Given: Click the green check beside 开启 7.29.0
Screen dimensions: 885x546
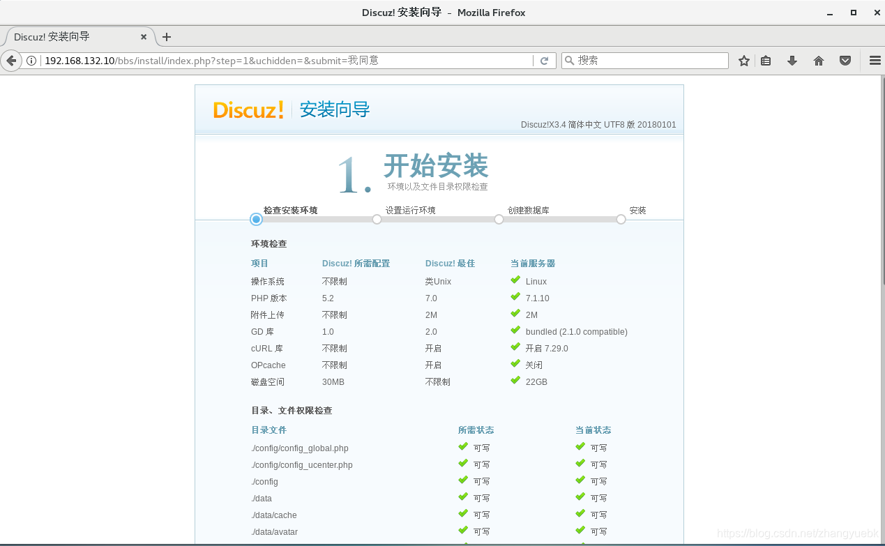Looking at the screenshot, I should 515,347.
